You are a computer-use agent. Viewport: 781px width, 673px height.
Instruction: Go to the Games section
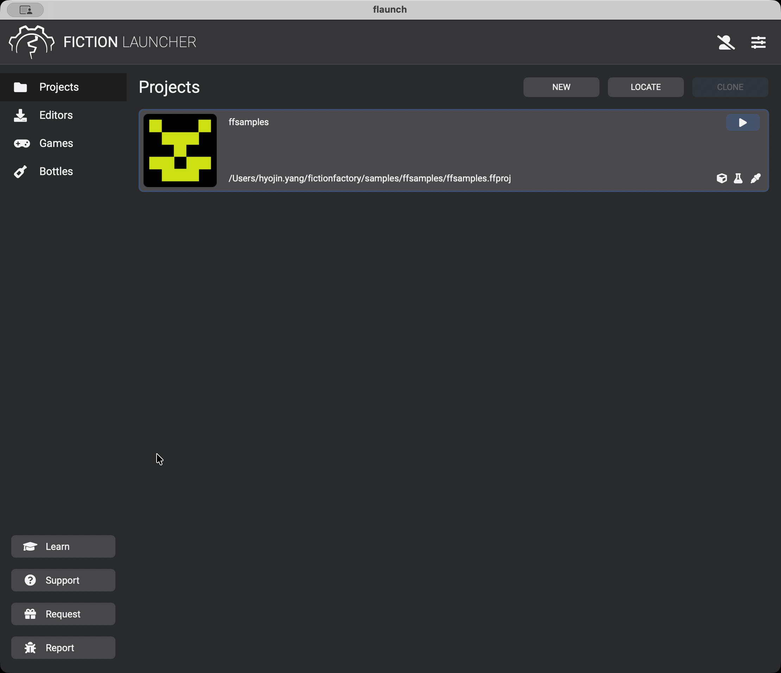click(63, 143)
